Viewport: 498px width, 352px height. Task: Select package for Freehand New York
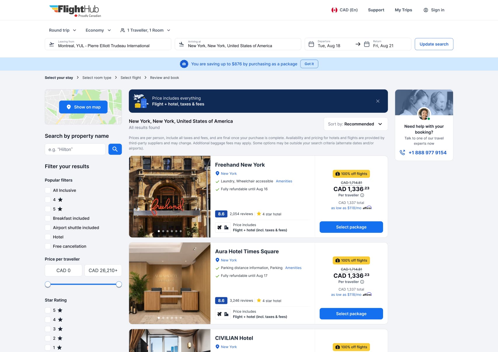pos(351,227)
